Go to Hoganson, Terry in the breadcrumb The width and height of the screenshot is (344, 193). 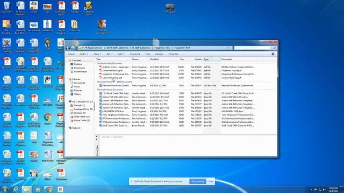point(162,48)
